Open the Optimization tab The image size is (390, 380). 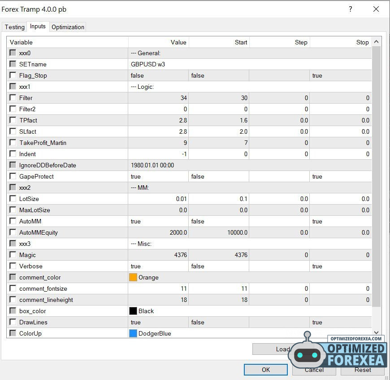click(68, 27)
